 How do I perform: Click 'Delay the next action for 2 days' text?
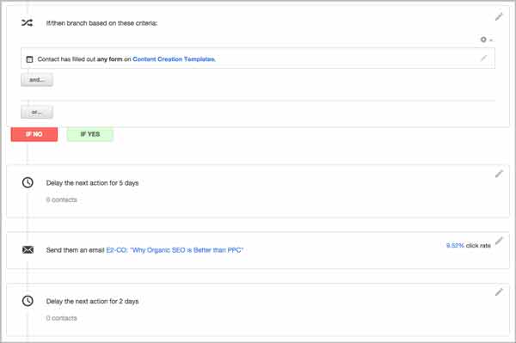pyautogui.click(x=92, y=301)
